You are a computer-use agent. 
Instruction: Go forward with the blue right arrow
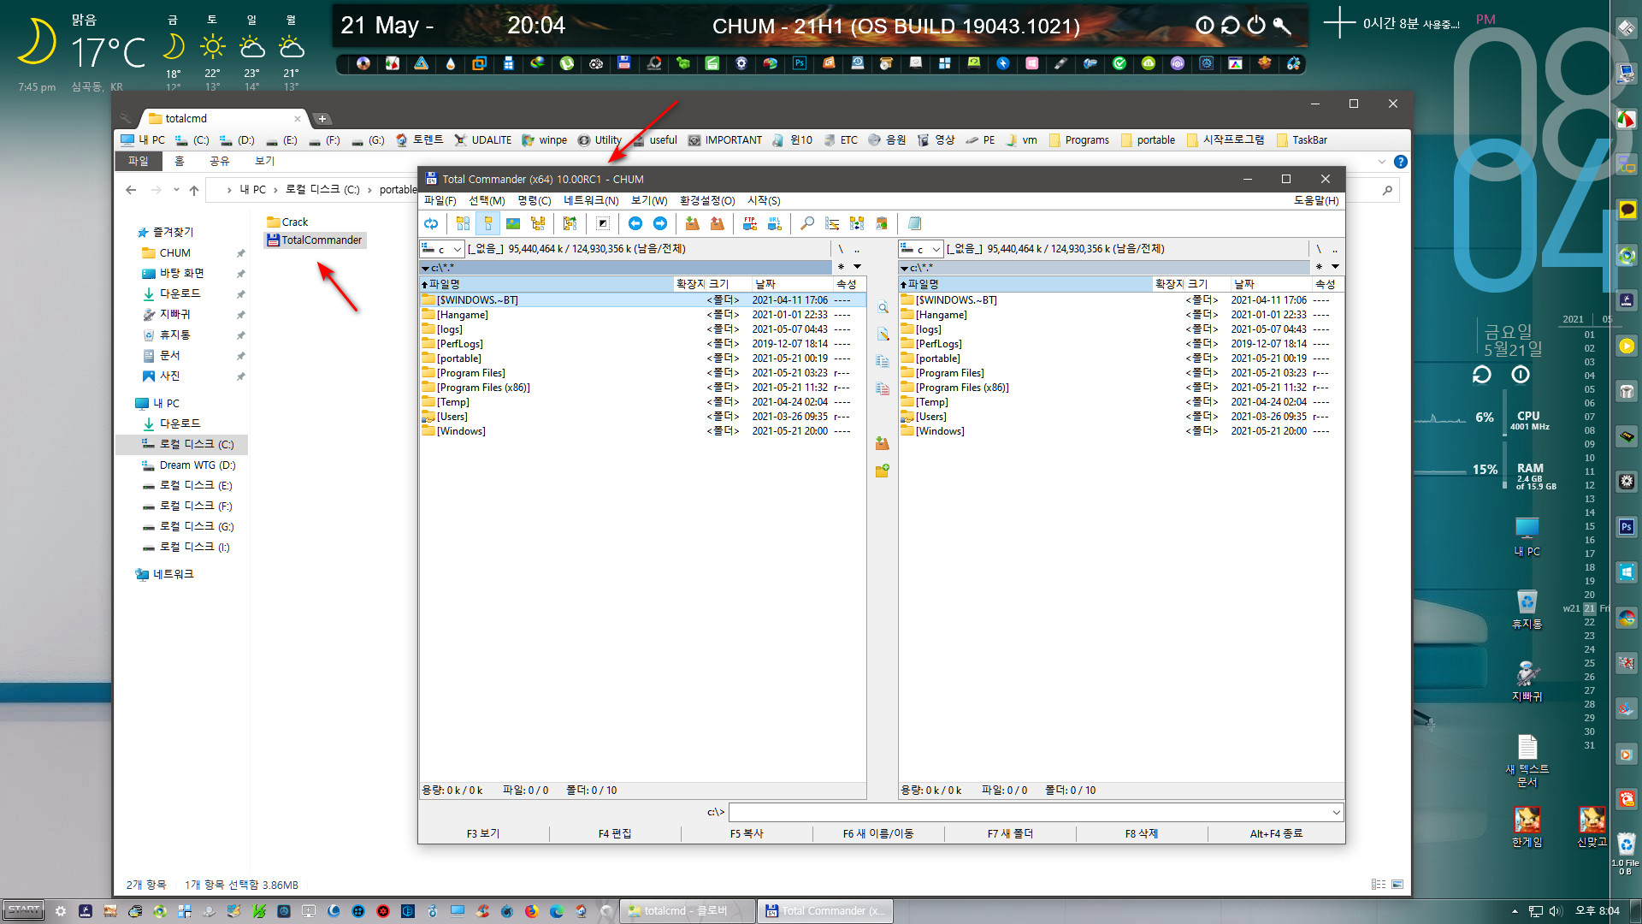pyautogui.click(x=660, y=224)
